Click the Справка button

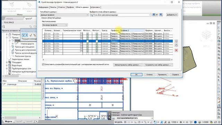pyautogui.click(x=175, y=75)
